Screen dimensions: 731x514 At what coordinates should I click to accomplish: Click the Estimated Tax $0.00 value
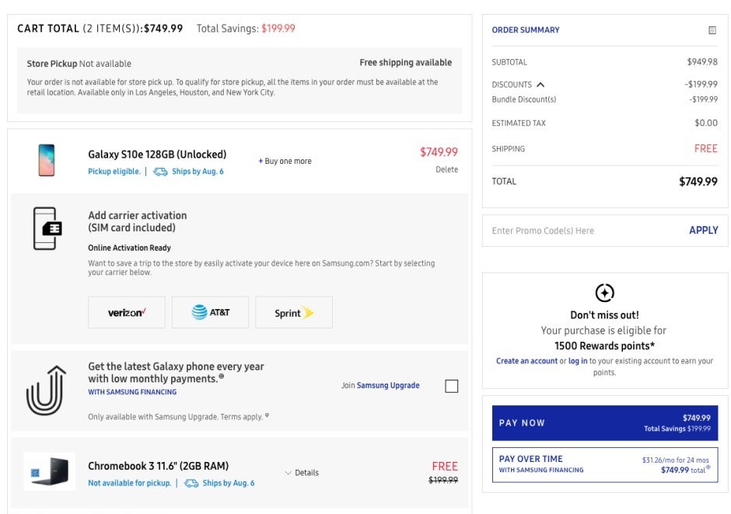coord(706,123)
